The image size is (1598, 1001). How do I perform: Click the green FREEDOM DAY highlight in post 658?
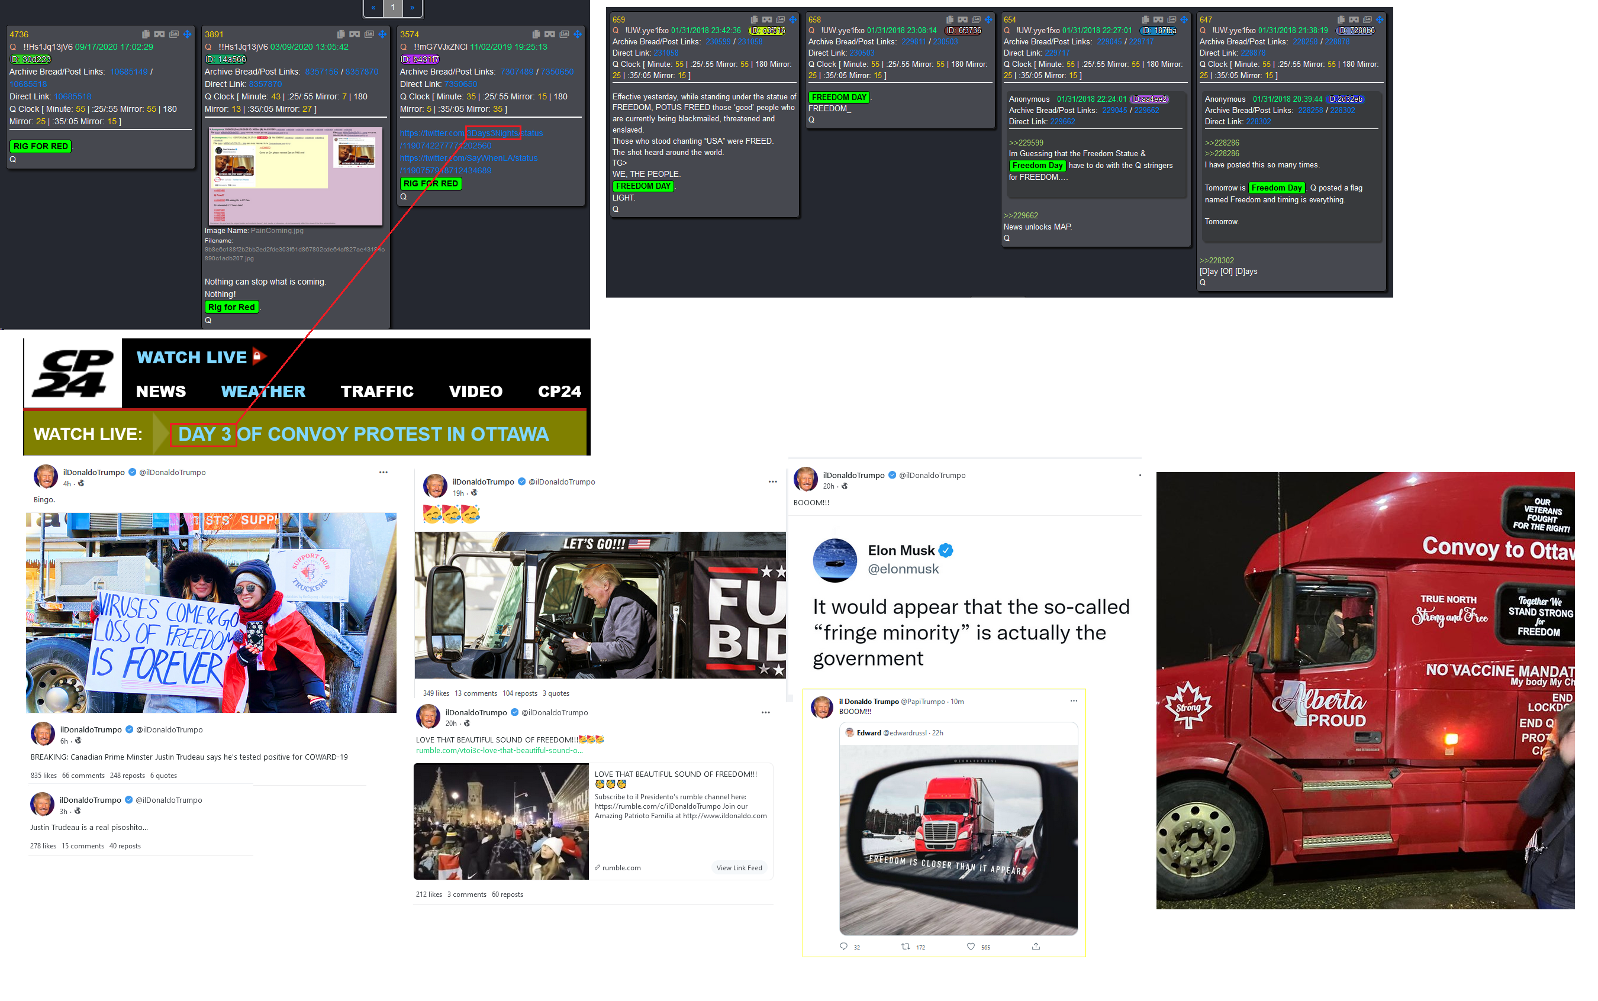point(839,97)
